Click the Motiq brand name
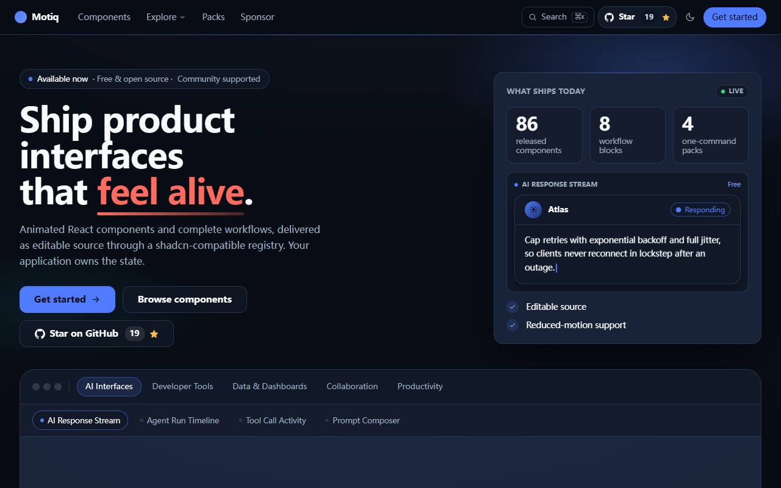Viewport: 781px width, 488px height. coord(45,17)
